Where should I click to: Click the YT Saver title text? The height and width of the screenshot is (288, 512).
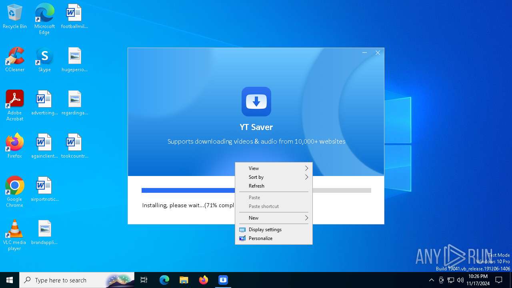(256, 127)
